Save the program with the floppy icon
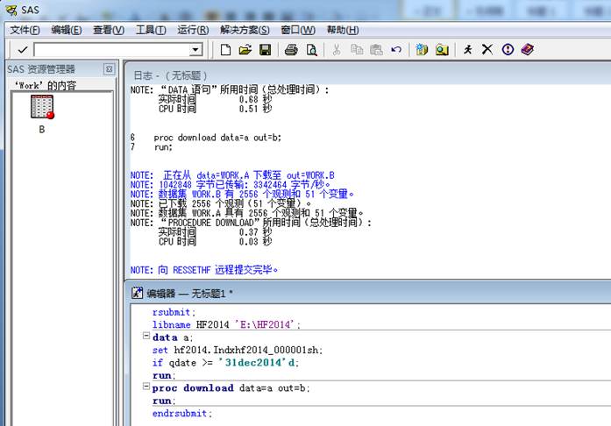Viewport: 611px width, 426px height. [265, 50]
